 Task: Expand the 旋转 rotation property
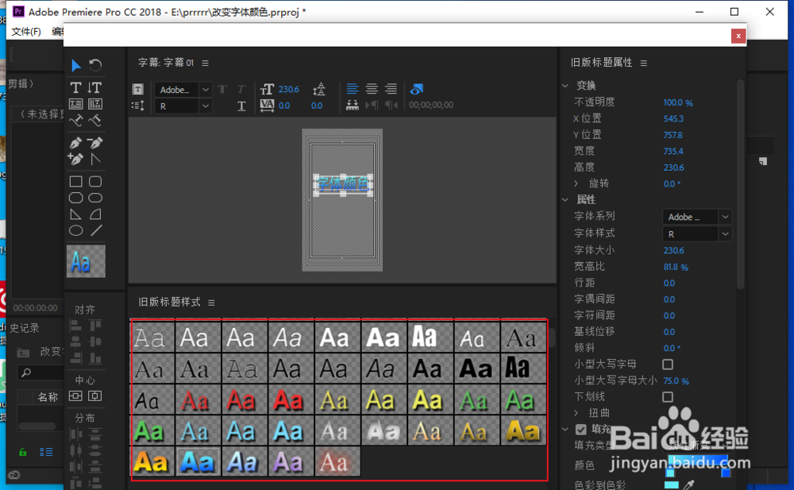576,183
